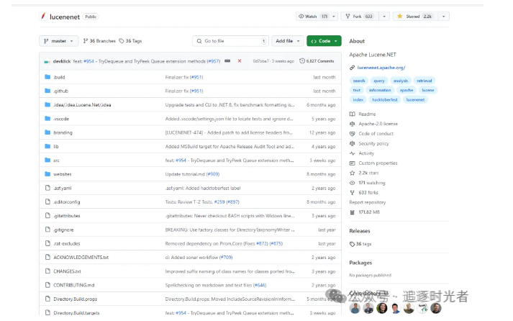Click the src folder icon
This screenshot has height=321, width=513.
(47, 160)
